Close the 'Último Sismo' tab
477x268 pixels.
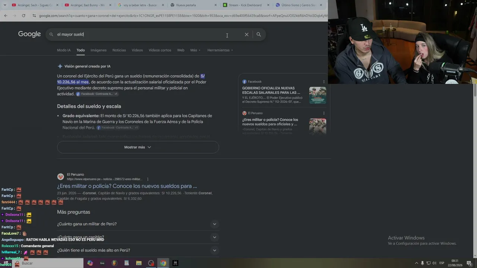click(321, 5)
